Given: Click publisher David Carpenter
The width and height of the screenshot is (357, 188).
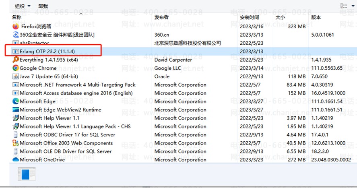Looking at the screenshot, I should click(173, 60).
